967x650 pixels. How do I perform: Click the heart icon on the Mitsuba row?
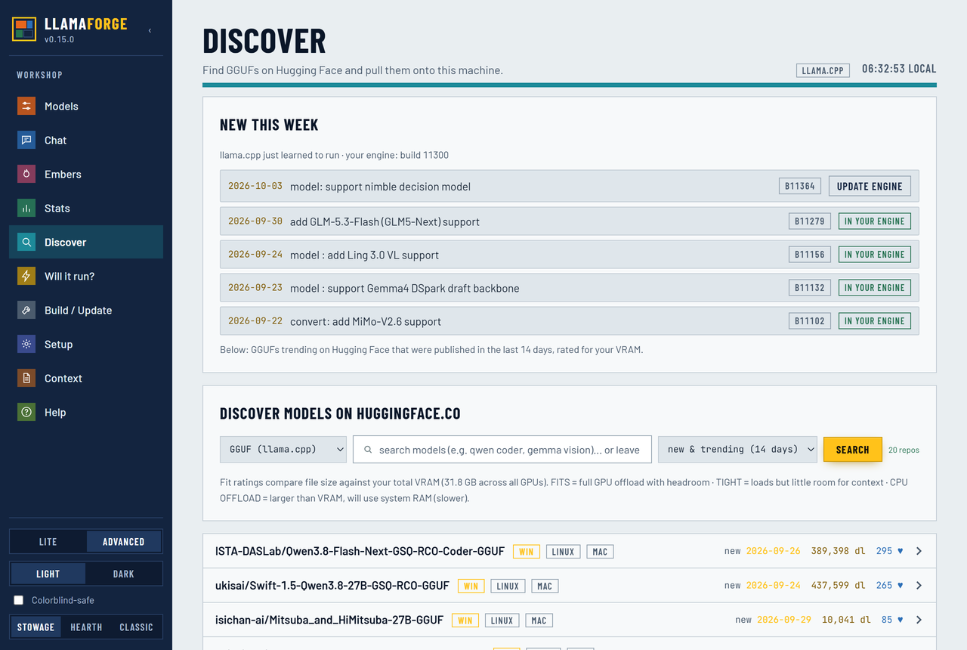coord(900,620)
